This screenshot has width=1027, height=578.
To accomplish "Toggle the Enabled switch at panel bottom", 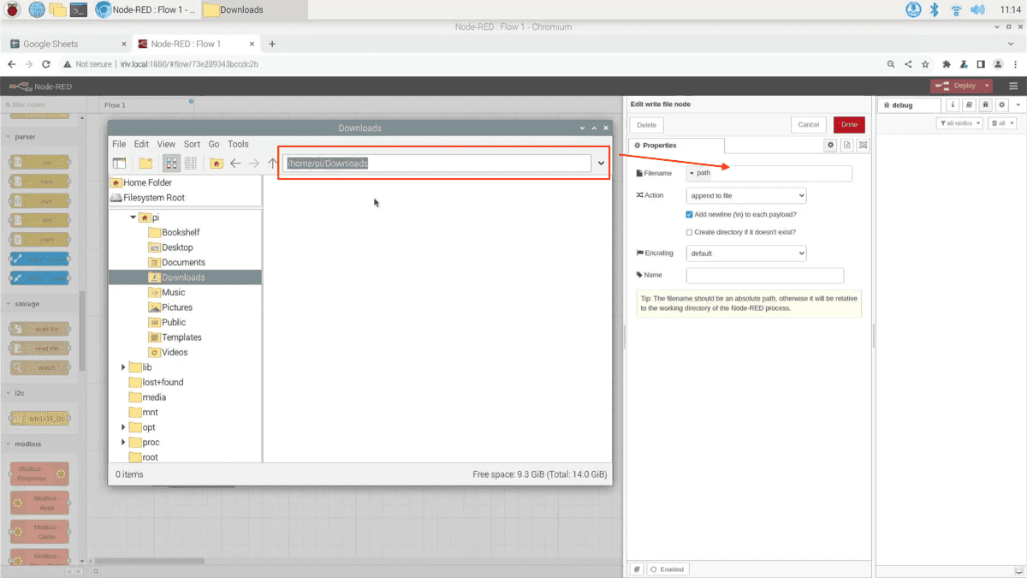I will click(668, 569).
